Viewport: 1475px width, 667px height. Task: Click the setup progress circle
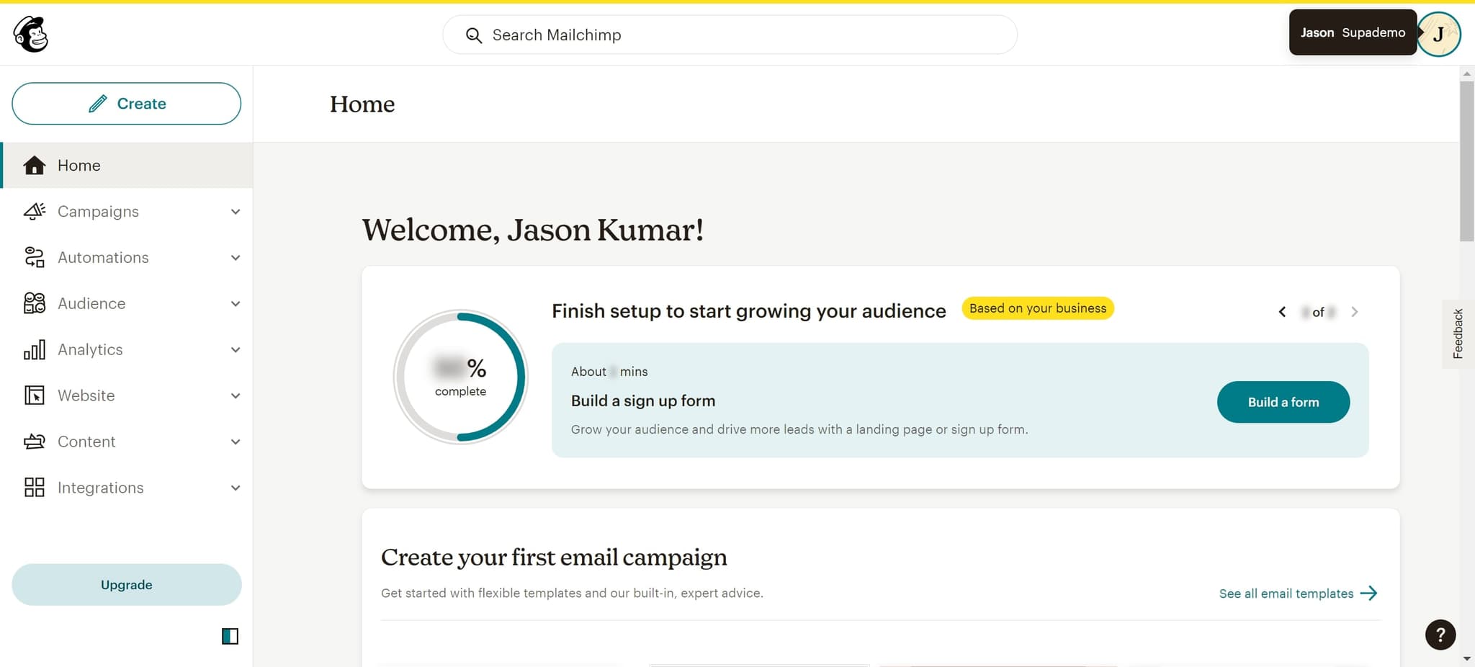click(x=460, y=377)
